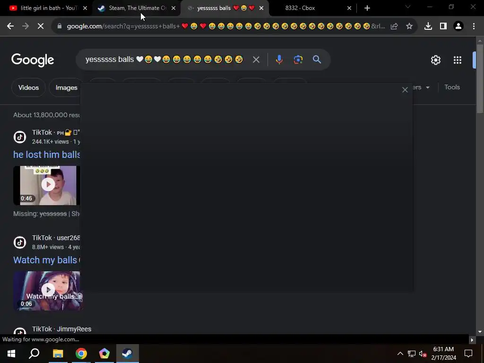Filter results by Videos
The width and height of the screenshot is (484, 363).
point(28,87)
